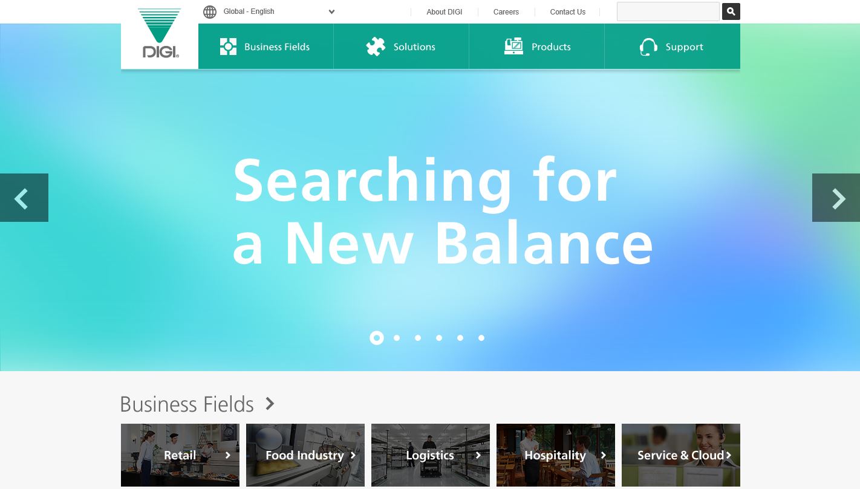Click the Products cash register icon

(513, 47)
